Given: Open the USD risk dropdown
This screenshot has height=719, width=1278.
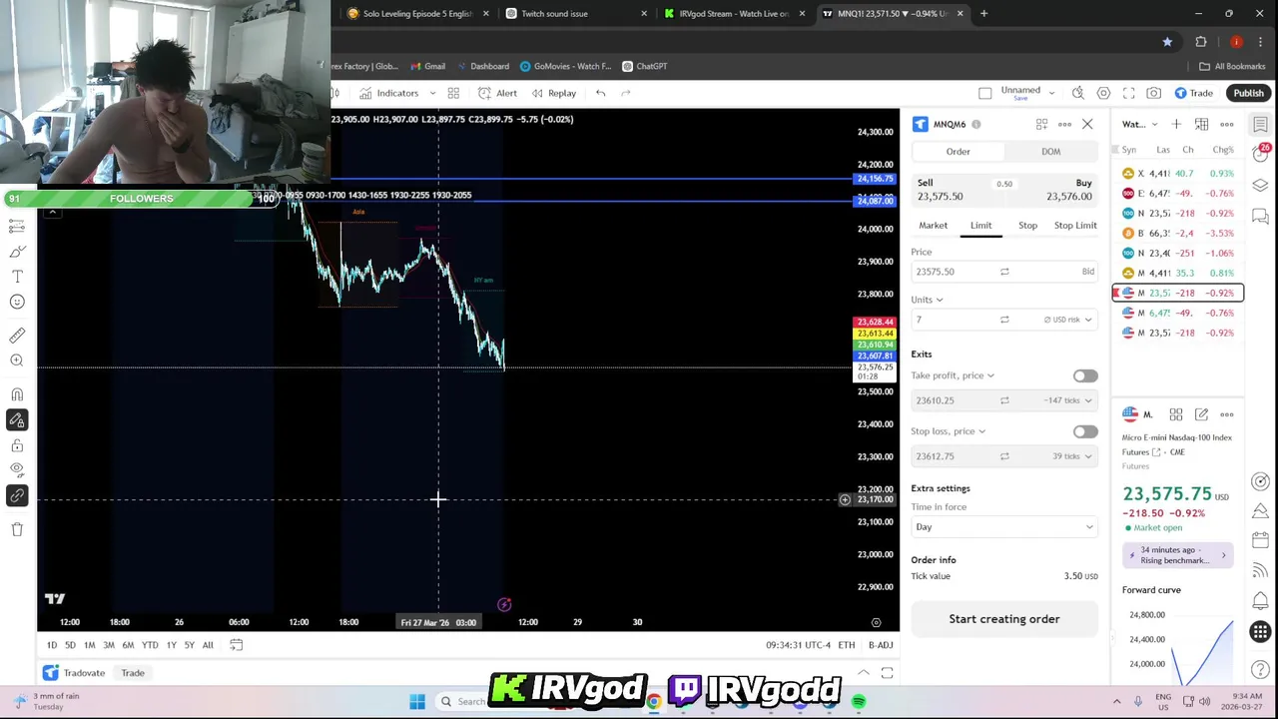Looking at the screenshot, I should tap(1068, 320).
